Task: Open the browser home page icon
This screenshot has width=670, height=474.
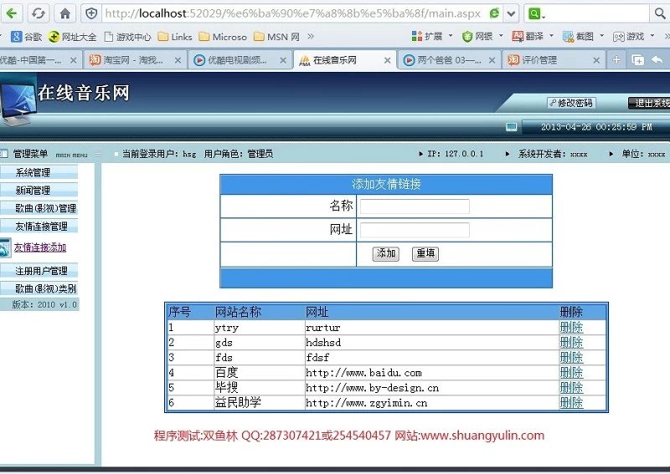Action: tap(65, 13)
